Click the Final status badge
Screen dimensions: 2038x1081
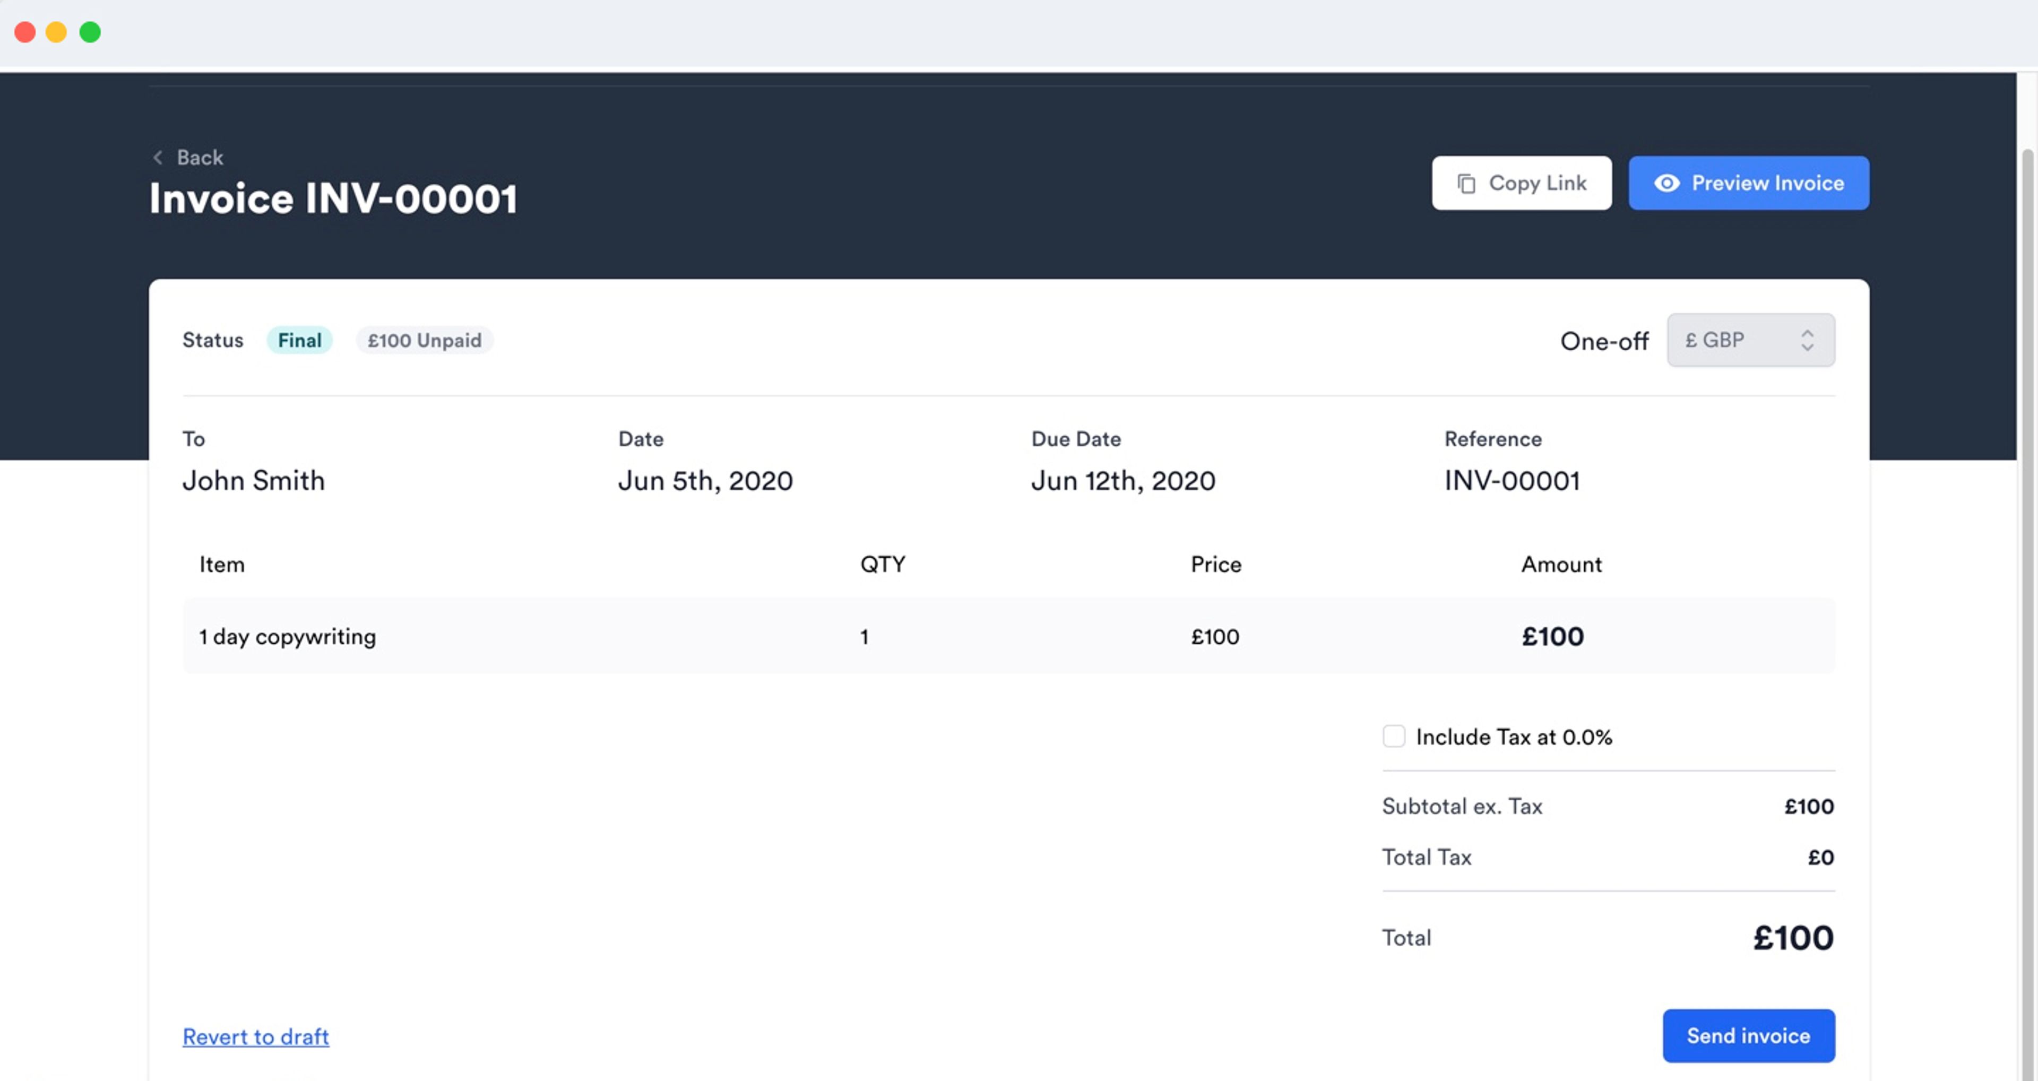click(299, 340)
